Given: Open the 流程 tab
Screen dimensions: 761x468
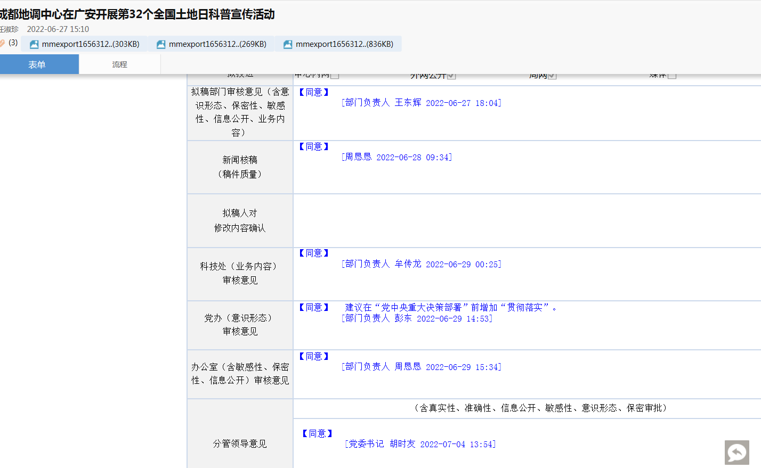Looking at the screenshot, I should click(119, 64).
